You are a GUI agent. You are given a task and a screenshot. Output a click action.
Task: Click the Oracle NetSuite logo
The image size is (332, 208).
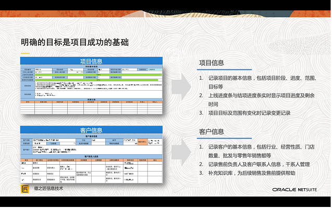[294, 190]
